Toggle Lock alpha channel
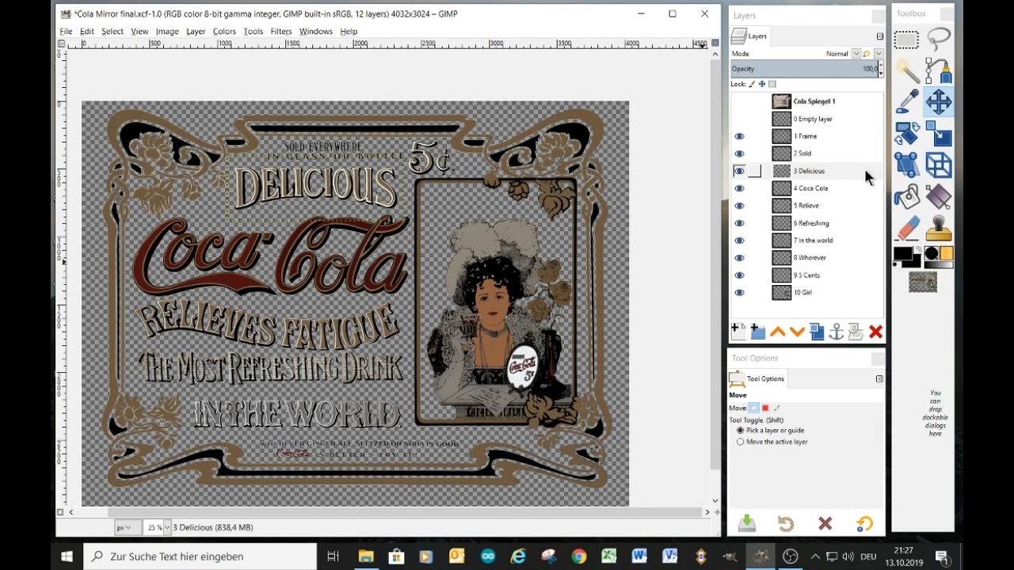 [772, 84]
